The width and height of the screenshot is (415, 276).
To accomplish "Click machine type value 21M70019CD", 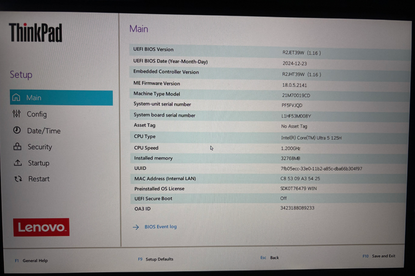I will pos(296,95).
